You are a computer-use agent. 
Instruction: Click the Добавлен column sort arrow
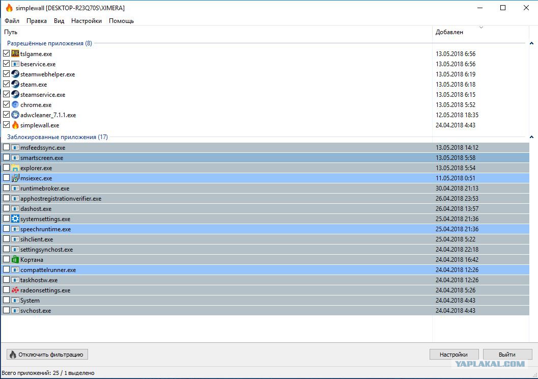(481, 27)
